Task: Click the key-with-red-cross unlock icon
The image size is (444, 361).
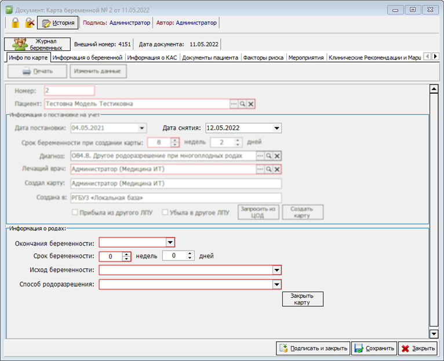Action: click(30, 23)
